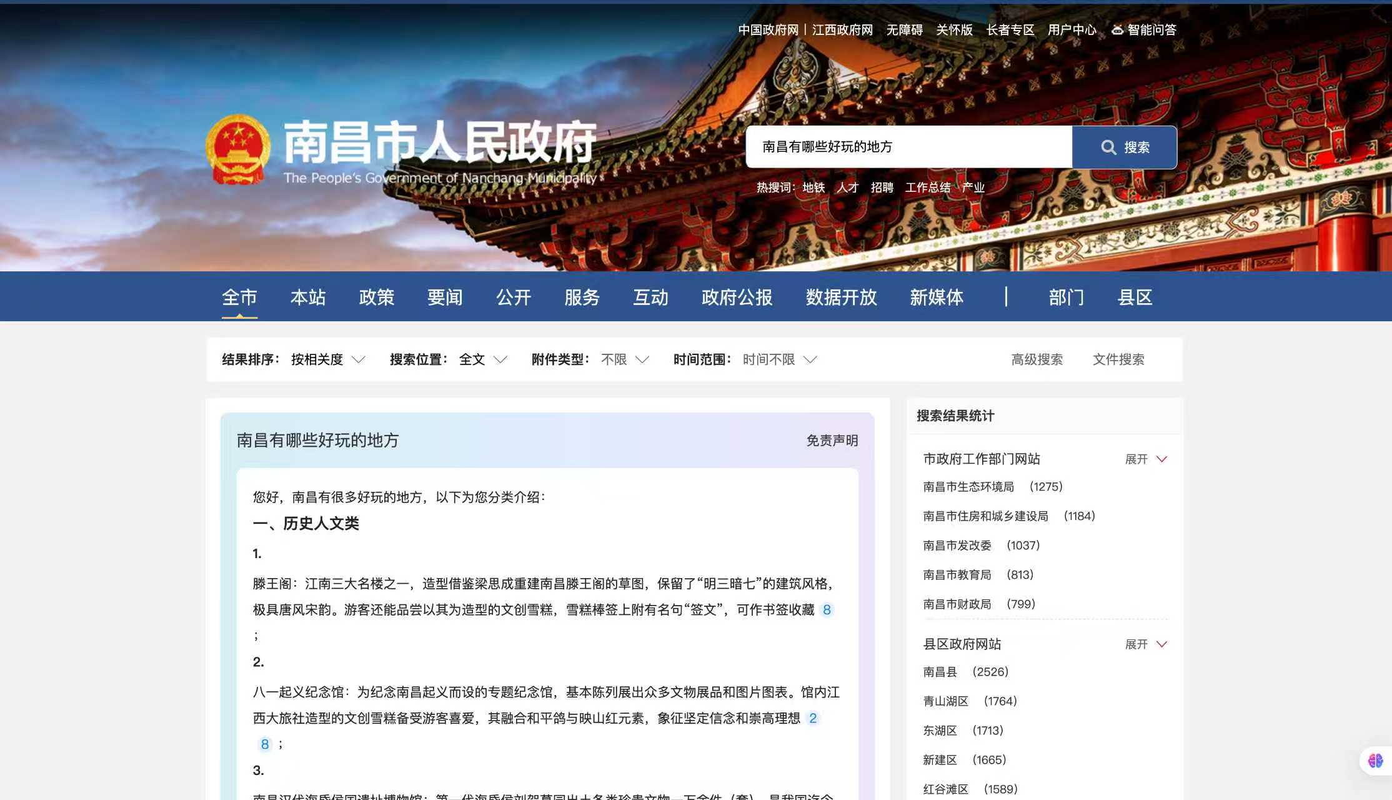Open the 无障碍 accessibility option
Screen dimensions: 1392x800
[x=903, y=29]
